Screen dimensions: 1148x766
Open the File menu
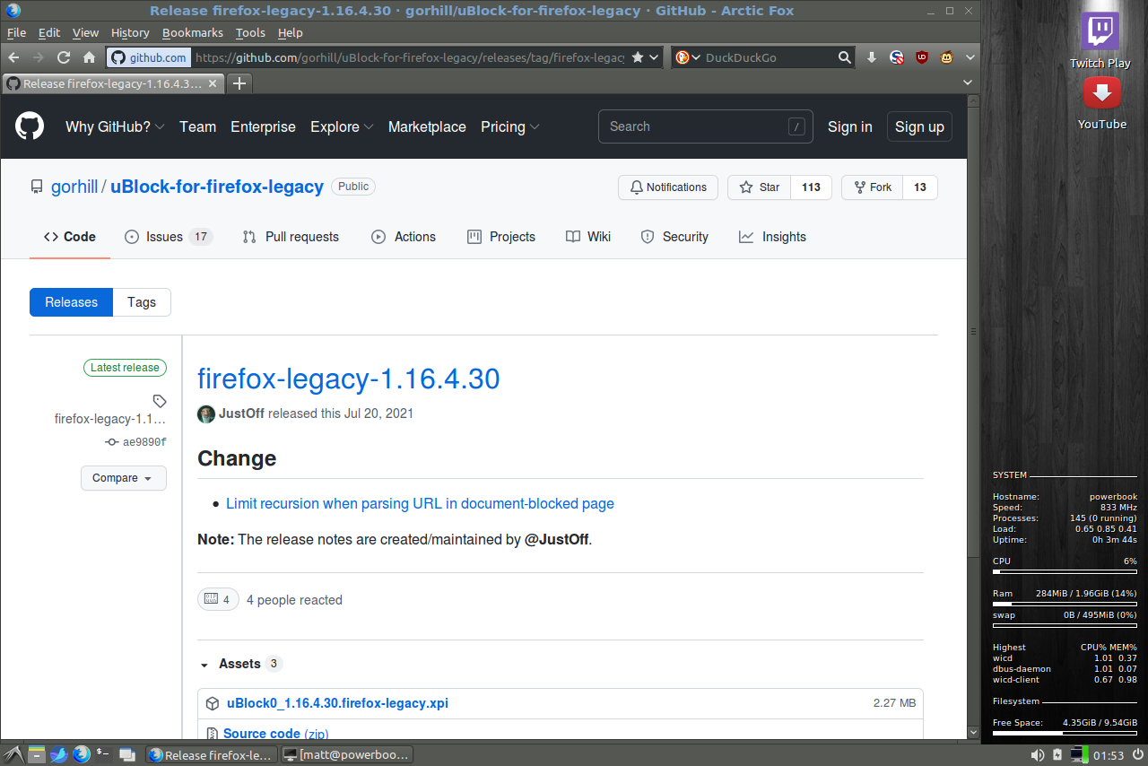coord(16,32)
